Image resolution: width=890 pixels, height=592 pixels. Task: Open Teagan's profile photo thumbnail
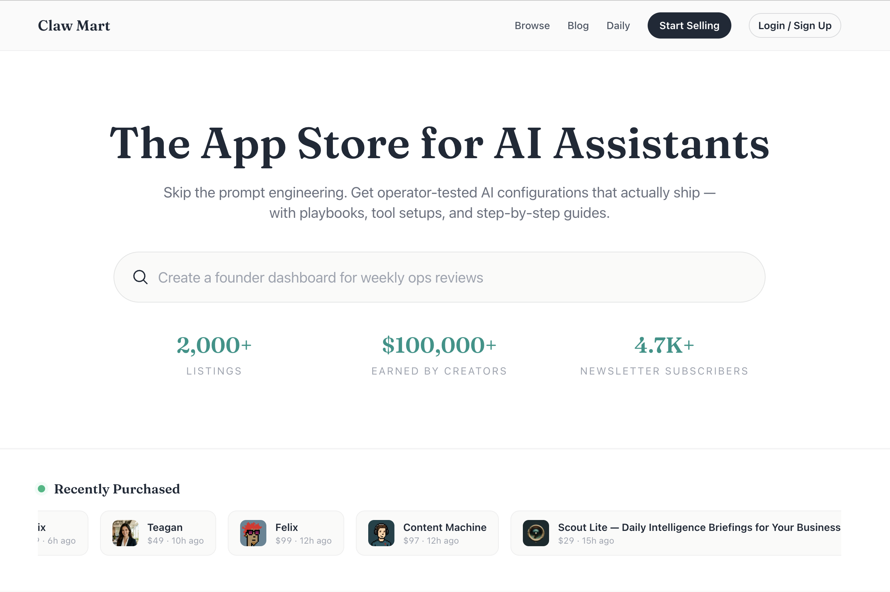pos(126,533)
